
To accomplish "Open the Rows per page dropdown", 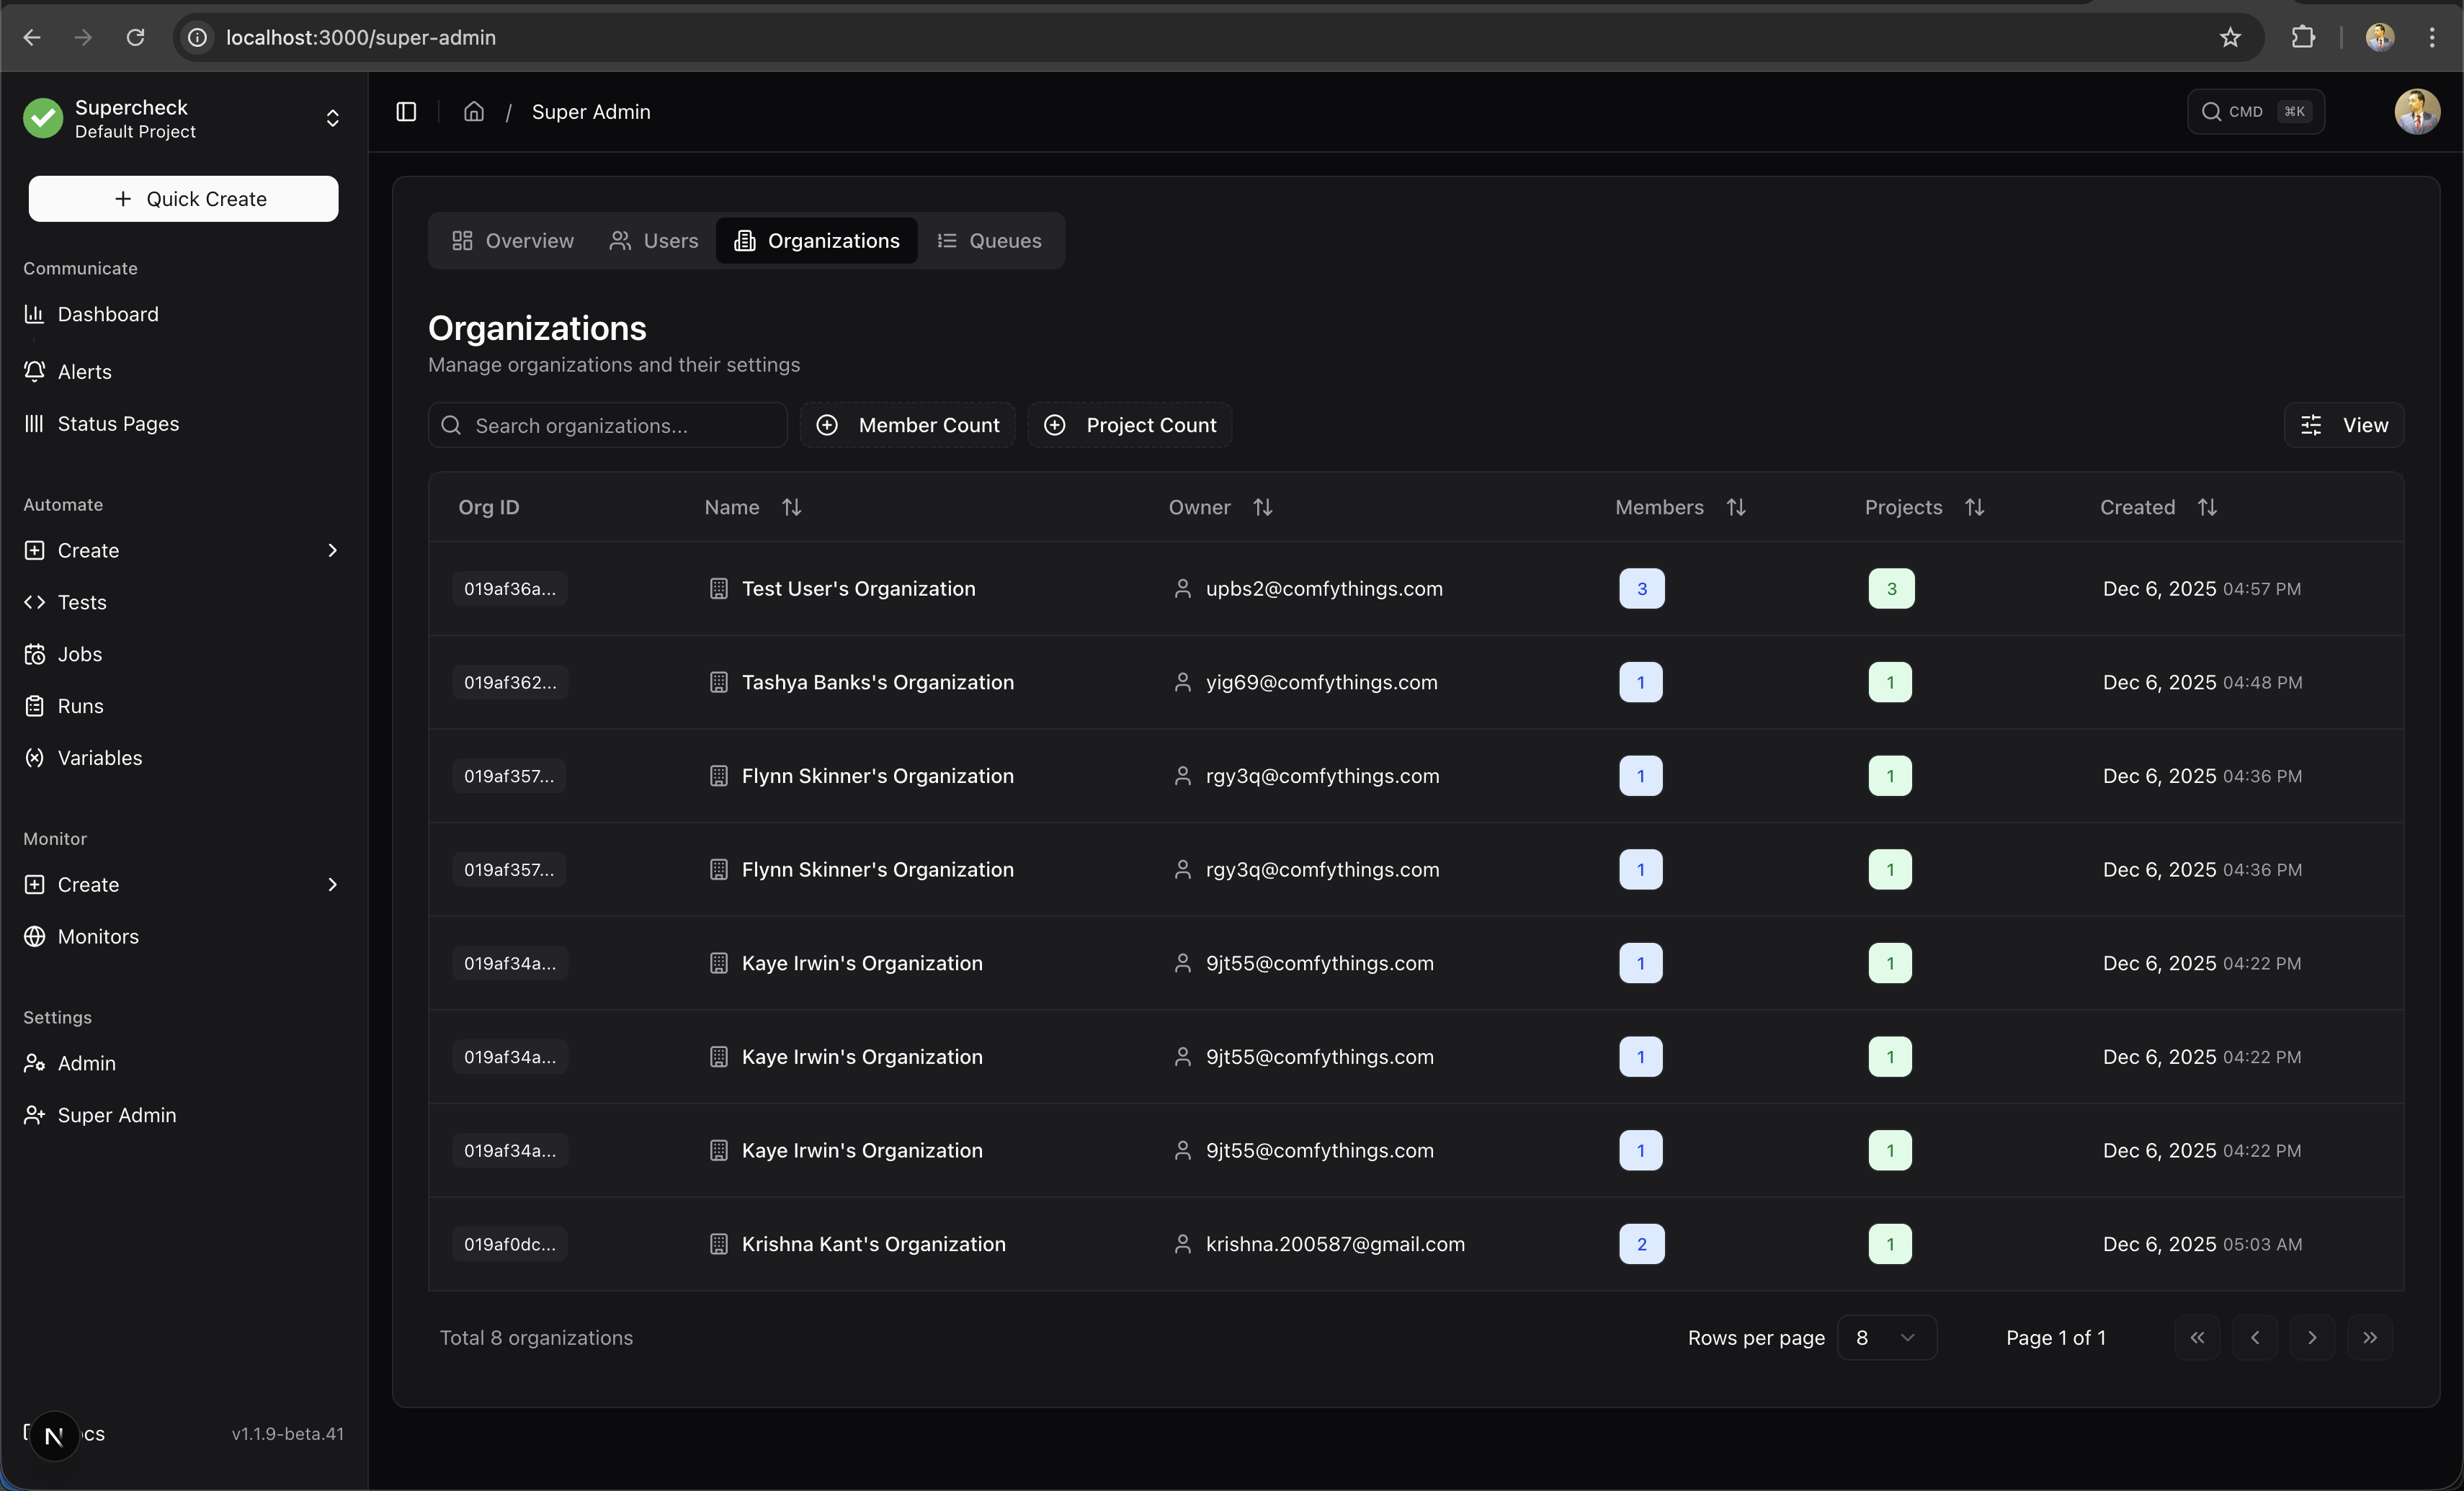I will [x=1886, y=1338].
